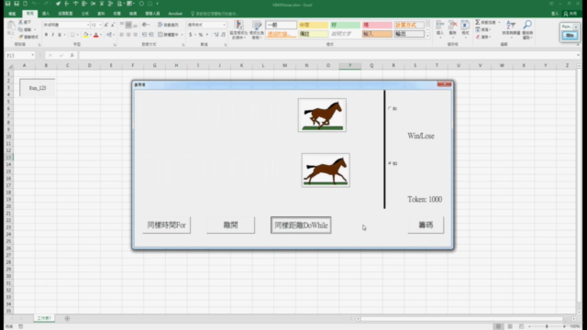Click the AutoSum sigma icon
This screenshot has height=330, width=587.
[x=478, y=22]
